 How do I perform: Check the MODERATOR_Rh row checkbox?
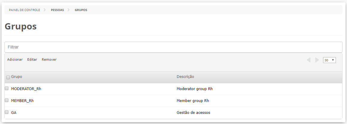pos(7,88)
